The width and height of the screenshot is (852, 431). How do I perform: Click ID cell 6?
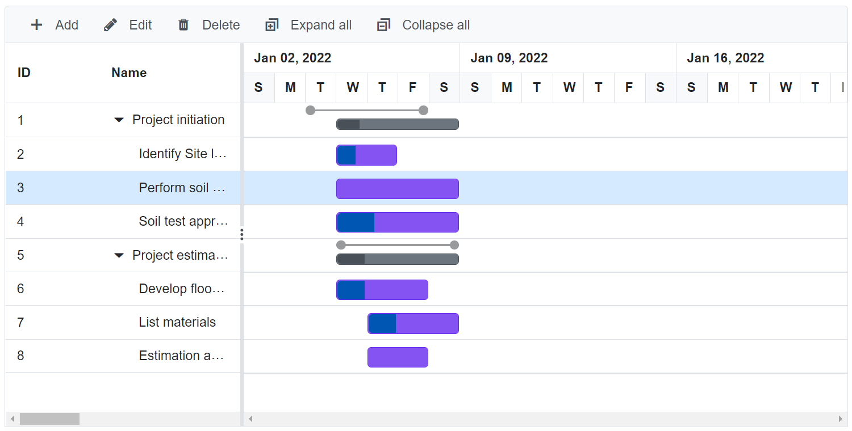[20, 289]
